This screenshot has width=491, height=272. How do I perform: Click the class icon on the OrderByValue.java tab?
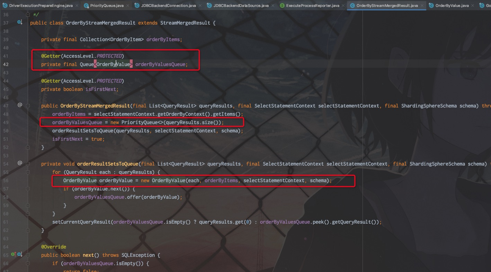point(431,6)
